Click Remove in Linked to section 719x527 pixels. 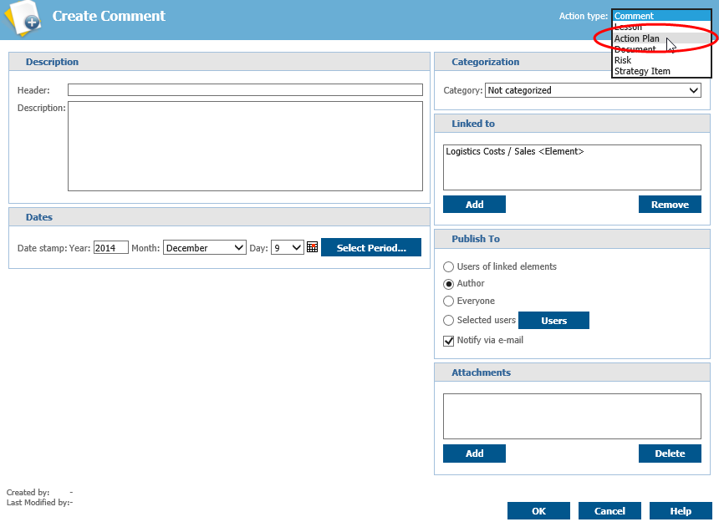pyautogui.click(x=670, y=205)
